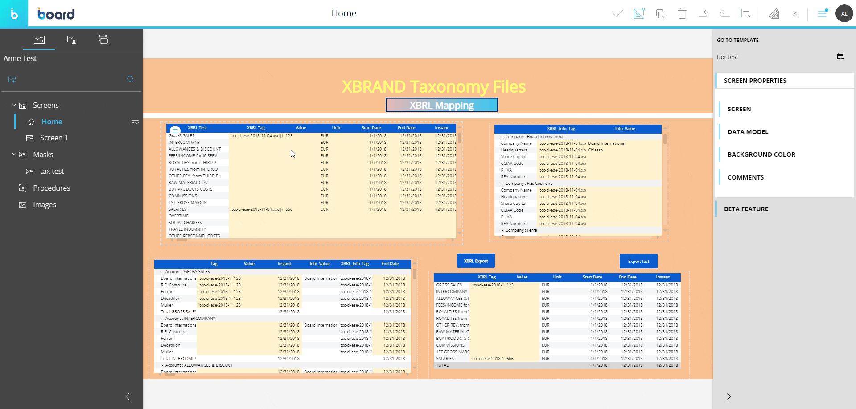Viewport: 856px width, 409px height.
Task: Open the copy objects dropdown icon
Action: (x=661, y=14)
